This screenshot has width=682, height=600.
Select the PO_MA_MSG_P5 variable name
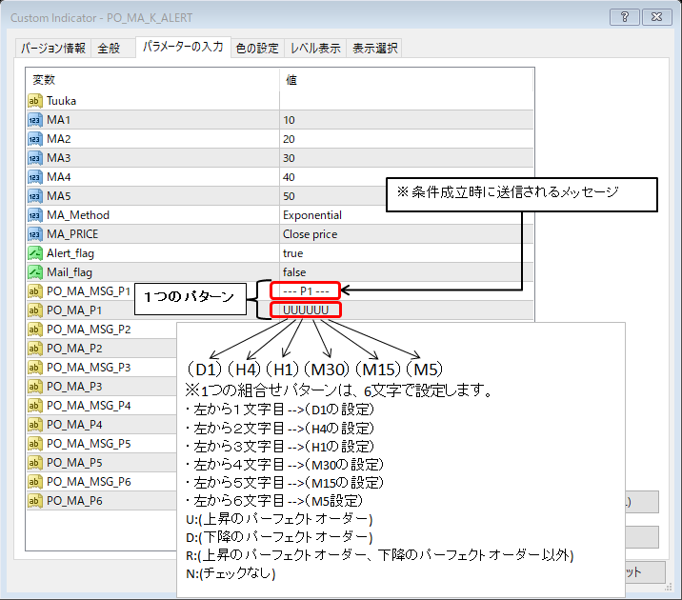click(x=89, y=444)
